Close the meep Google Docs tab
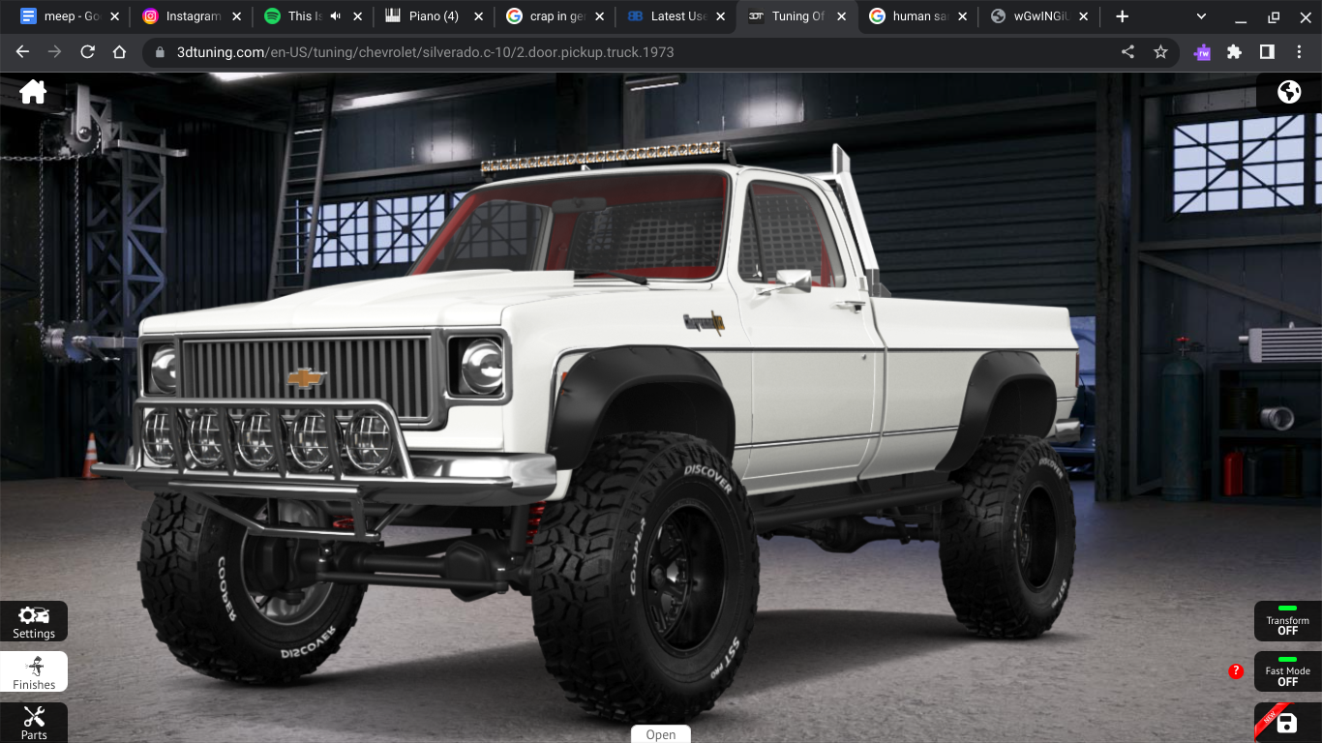Viewport: 1322px width, 743px height. [115, 16]
